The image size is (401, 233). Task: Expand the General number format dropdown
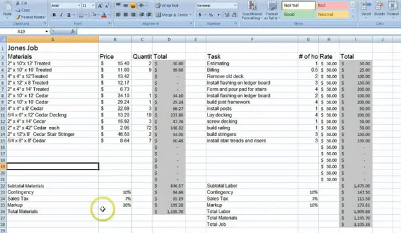tap(235, 5)
